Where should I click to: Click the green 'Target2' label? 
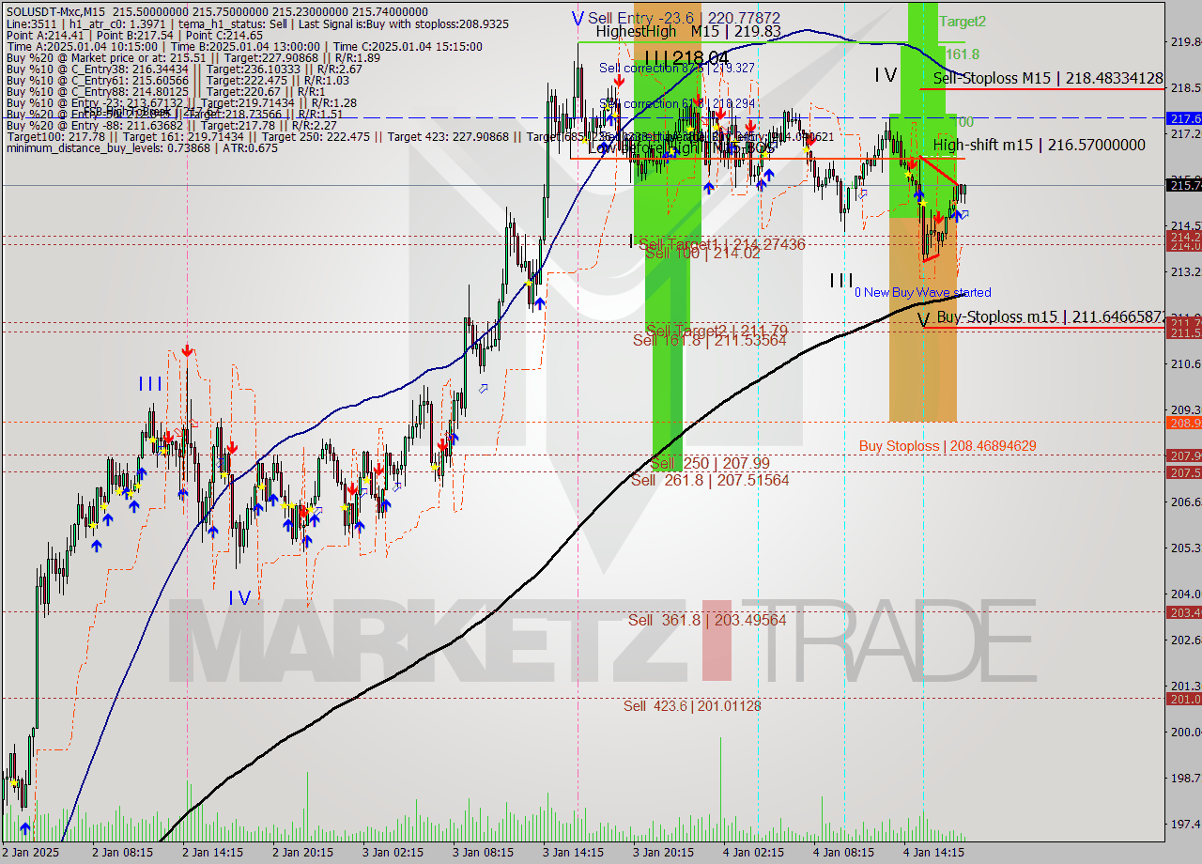coord(963,21)
